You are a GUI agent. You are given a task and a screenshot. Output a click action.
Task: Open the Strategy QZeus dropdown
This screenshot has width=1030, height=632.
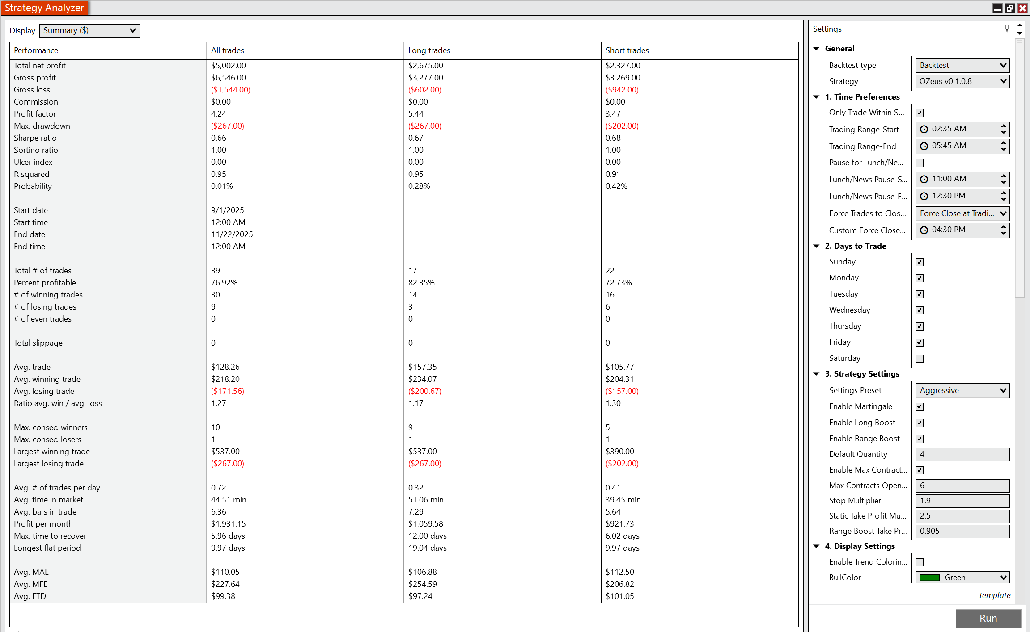pyautogui.click(x=962, y=81)
